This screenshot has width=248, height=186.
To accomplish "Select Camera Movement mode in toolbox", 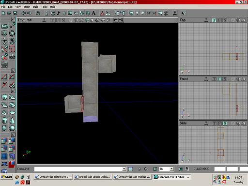I will click(x=4, y=26).
